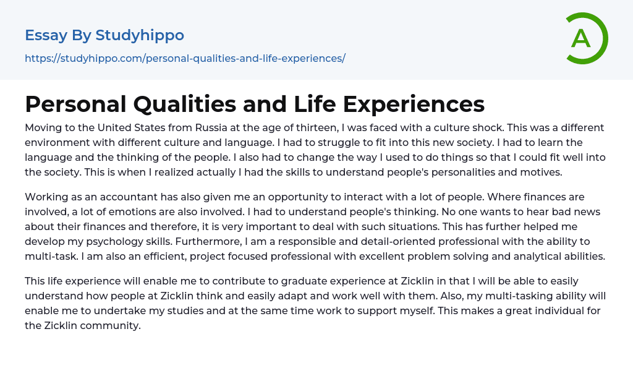This screenshot has width=633, height=368.
Task: Open the studyhippo.com essay URL link
Action: pyautogui.click(x=185, y=58)
